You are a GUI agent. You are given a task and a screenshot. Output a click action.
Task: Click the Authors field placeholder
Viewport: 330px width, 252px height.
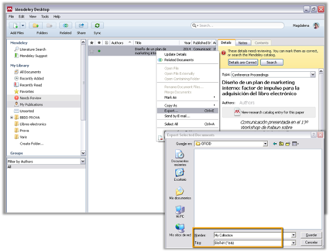247,103
